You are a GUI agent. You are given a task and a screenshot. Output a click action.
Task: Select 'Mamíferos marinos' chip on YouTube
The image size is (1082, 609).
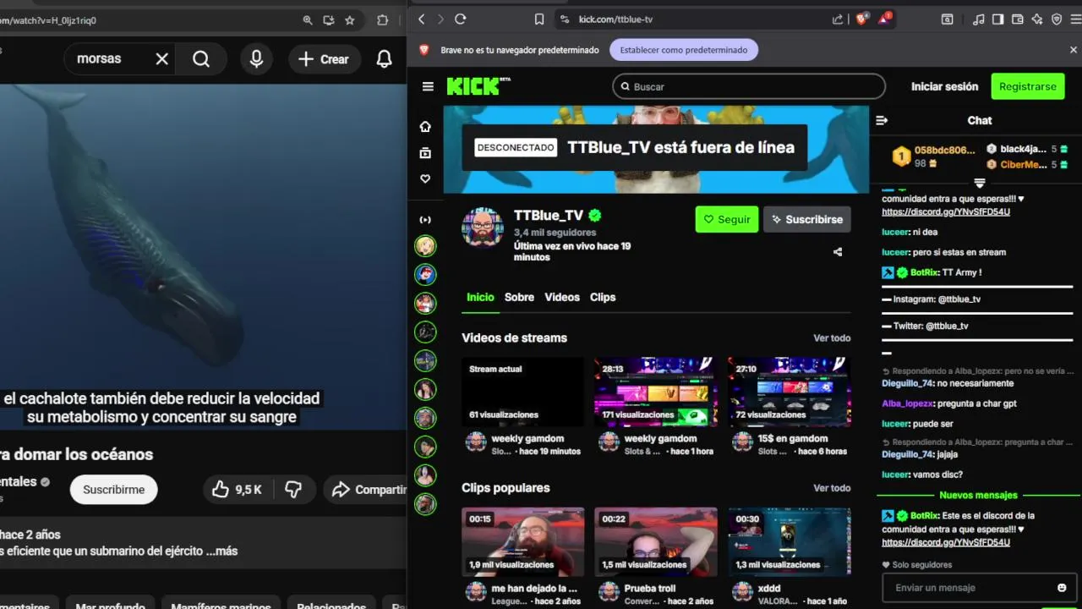(x=221, y=604)
